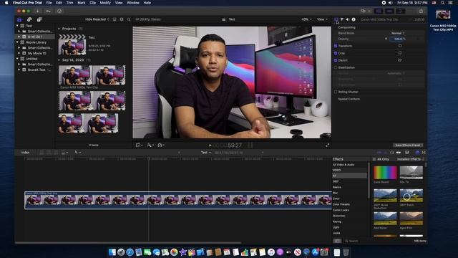Open the Titles and Generators sidebar icon
458x258 pixels.
pos(39,19)
